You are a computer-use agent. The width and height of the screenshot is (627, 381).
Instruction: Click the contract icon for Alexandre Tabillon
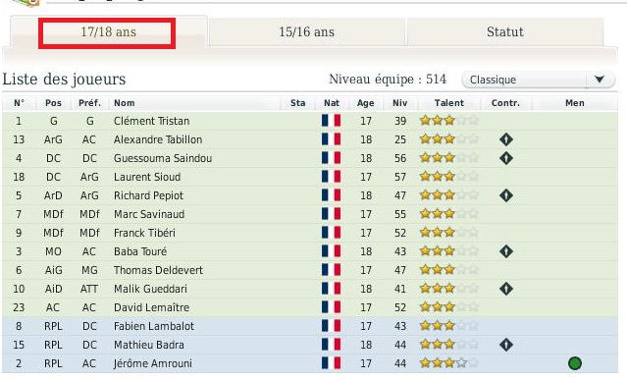[x=506, y=139]
